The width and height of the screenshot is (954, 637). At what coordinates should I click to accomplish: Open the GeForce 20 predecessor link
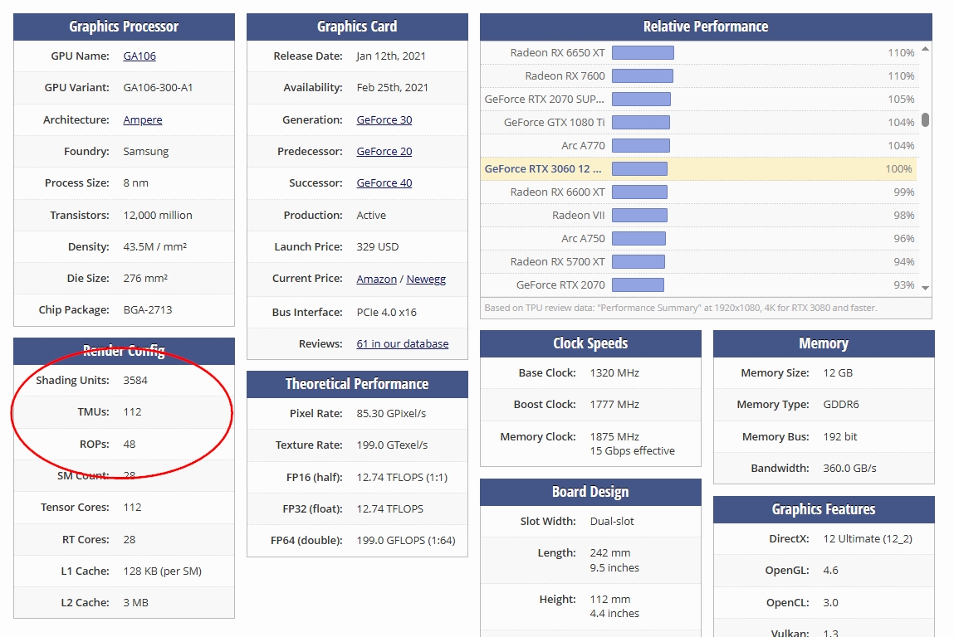point(384,151)
